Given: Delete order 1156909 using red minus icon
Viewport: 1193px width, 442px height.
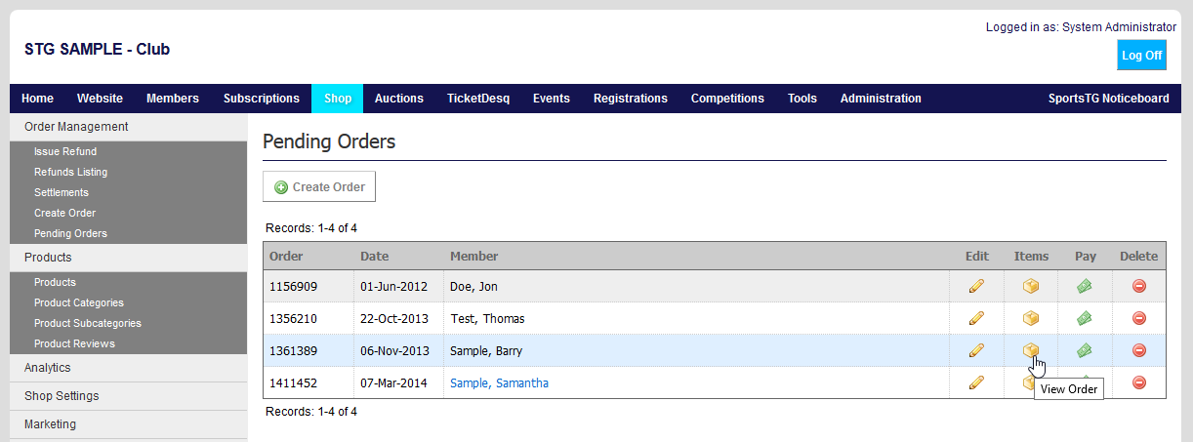Looking at the screenshot, I should (1138, 287).
